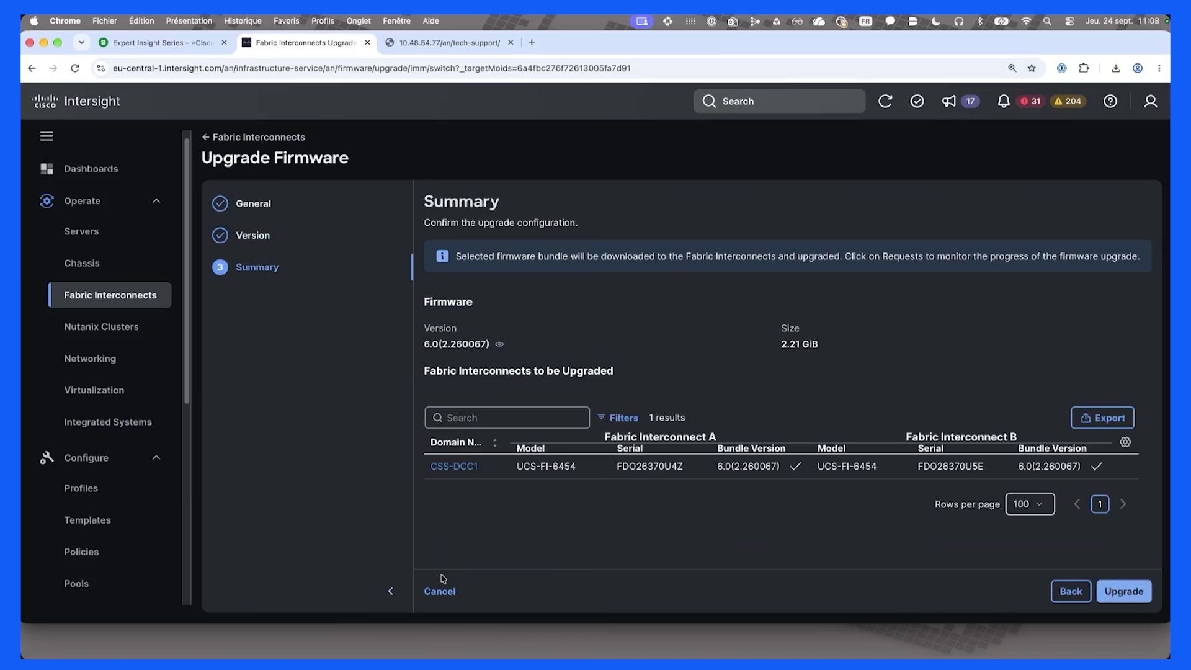Click the Back button
Image resolution: width=1191 pixels, height=670 pixels.
(1071, 591)
